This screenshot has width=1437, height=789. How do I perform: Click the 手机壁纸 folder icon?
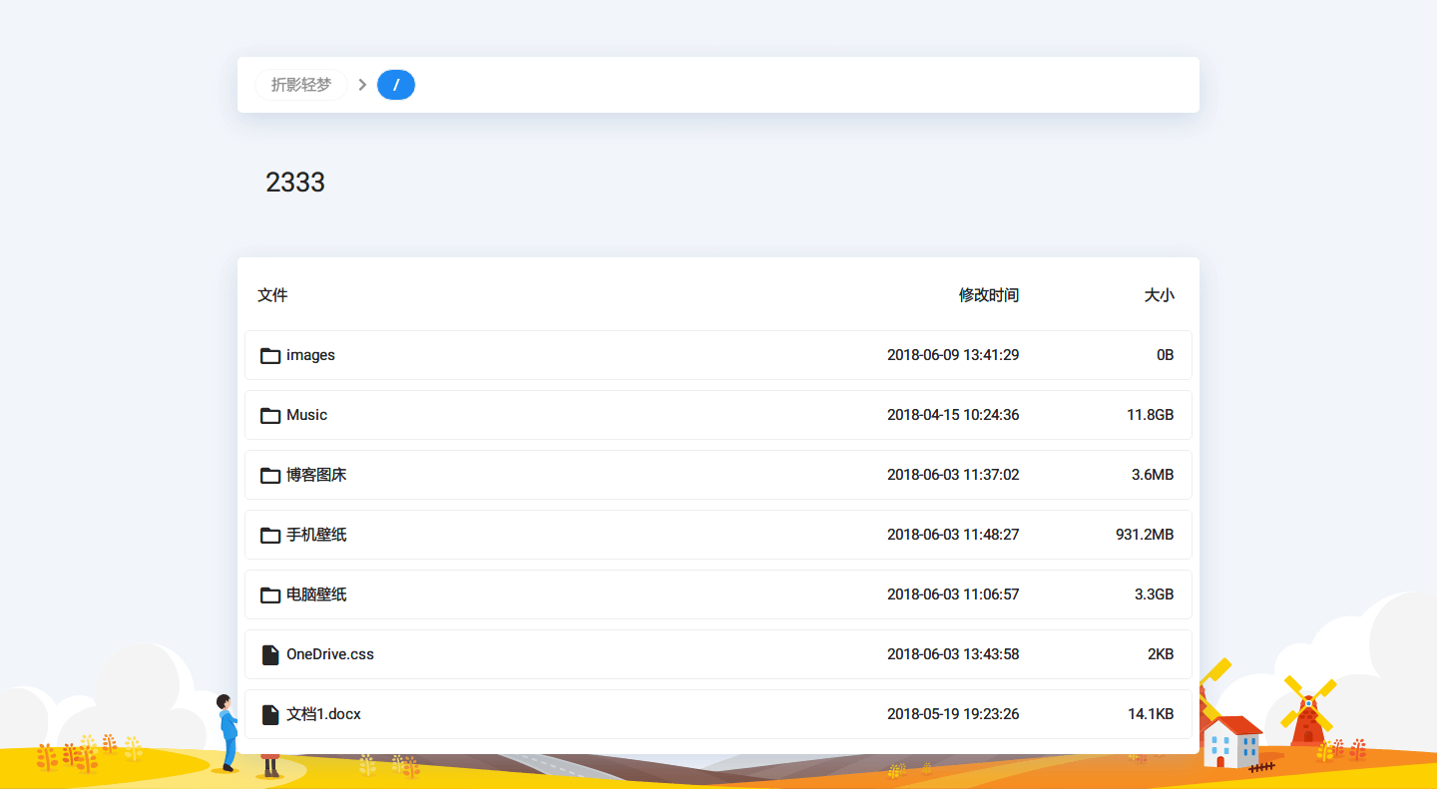click(x=270, y=535)
